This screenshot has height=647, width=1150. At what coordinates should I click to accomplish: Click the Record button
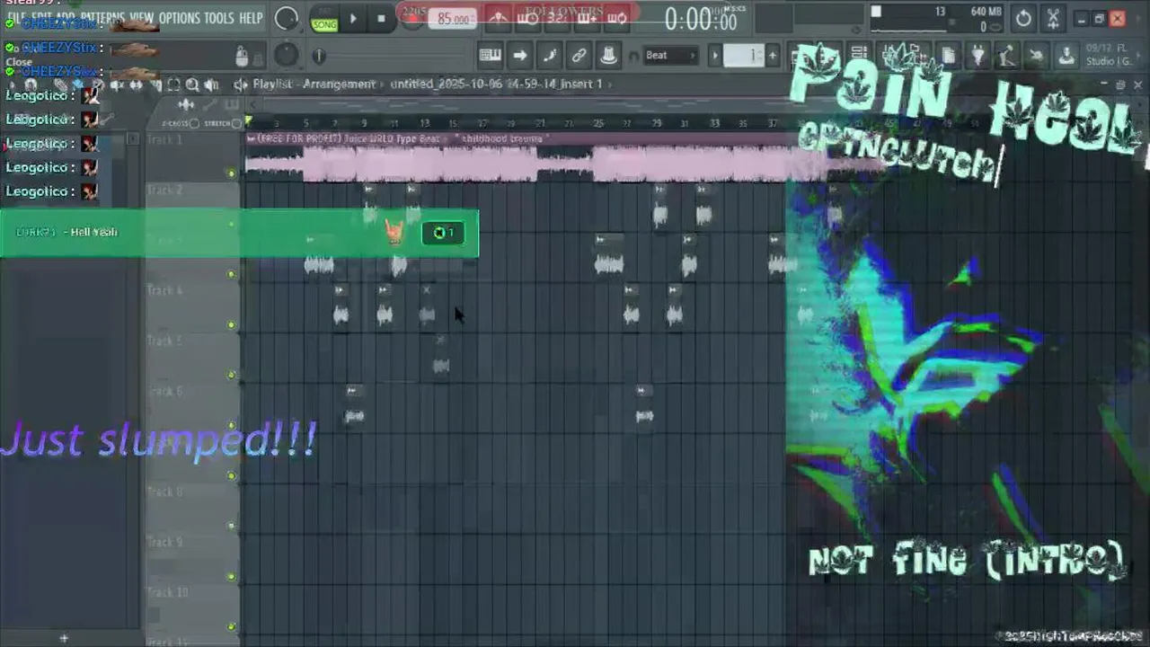point(412,18)
